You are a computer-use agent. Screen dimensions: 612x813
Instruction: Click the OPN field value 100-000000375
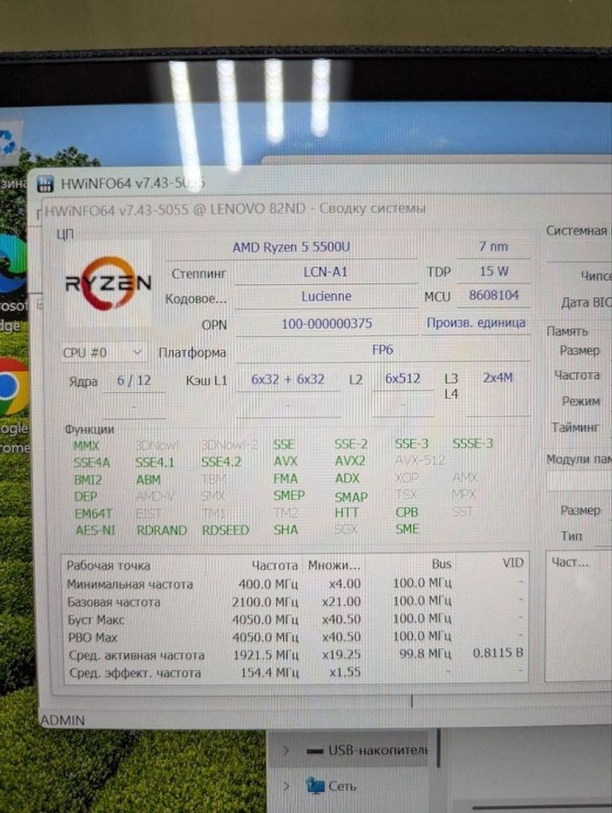pyautogui.click(x=327, y=324)
